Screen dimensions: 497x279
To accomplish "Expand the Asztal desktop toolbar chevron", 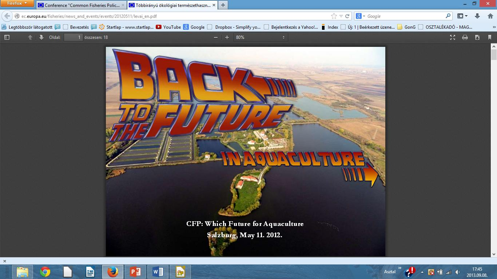I will (400, 269).
